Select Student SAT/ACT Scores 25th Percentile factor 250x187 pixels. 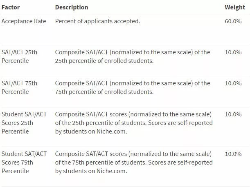pyautogui.click(x=24, y=123)
